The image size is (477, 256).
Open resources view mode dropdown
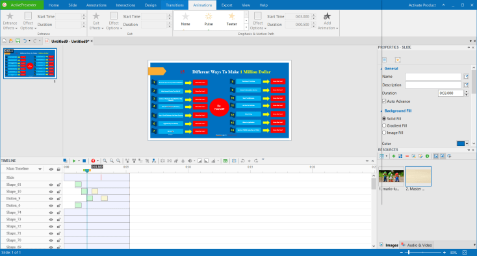coord(387,156)
